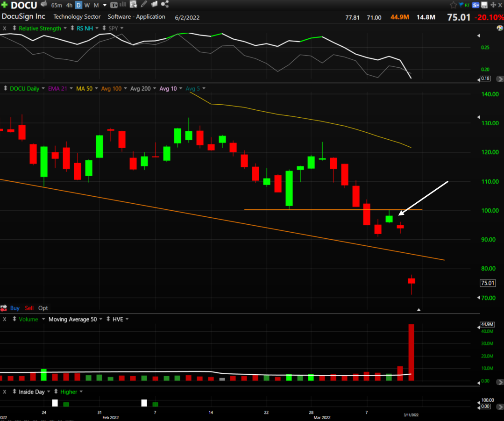
Task: Click the 3/11/2022 date on time axis
Action: point(411,415)
